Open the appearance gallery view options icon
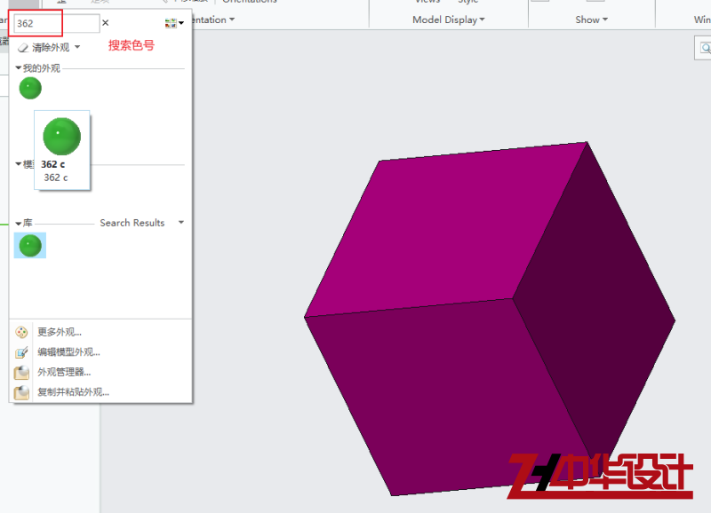 point(171,22)
